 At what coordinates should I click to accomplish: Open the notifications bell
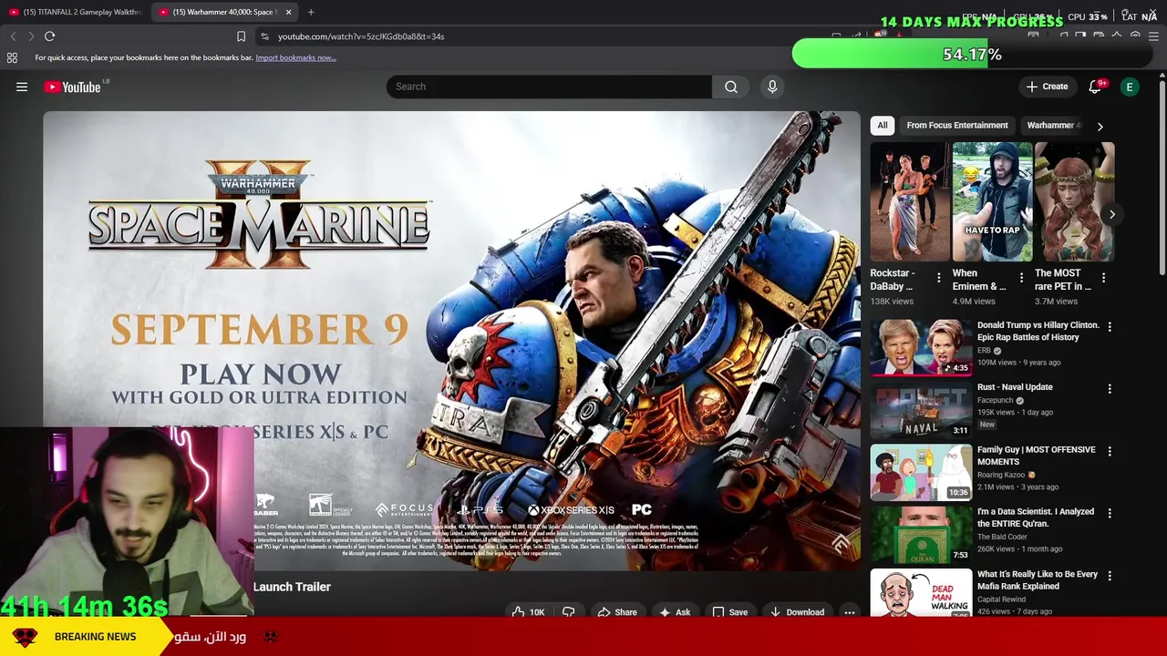1095,87
